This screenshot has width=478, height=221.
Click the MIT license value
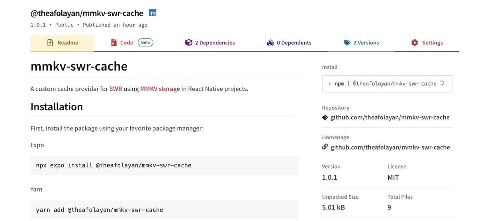(393, 177)
